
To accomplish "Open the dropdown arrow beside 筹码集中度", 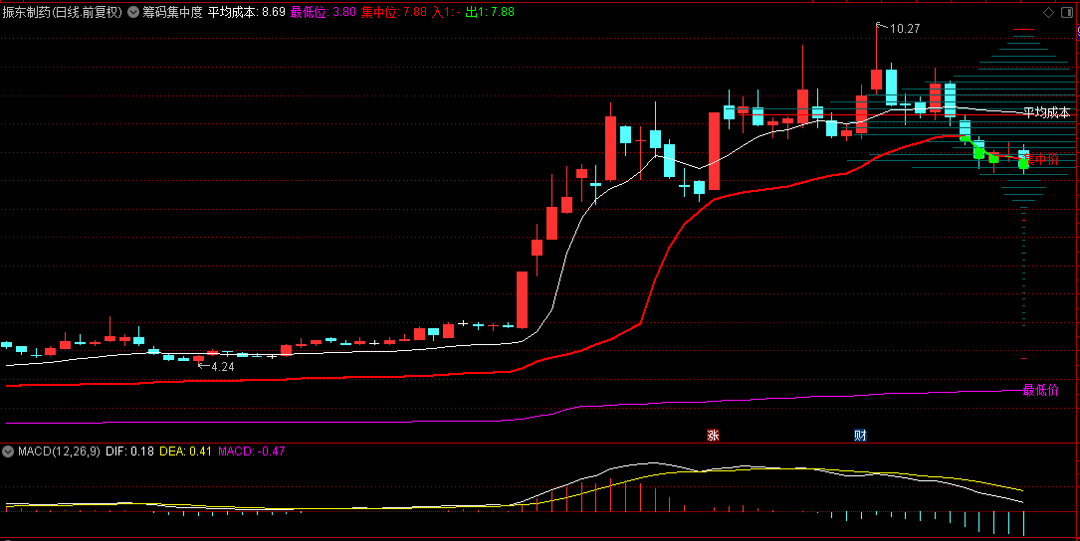I will pyautogui.click(x=133, y=12).
